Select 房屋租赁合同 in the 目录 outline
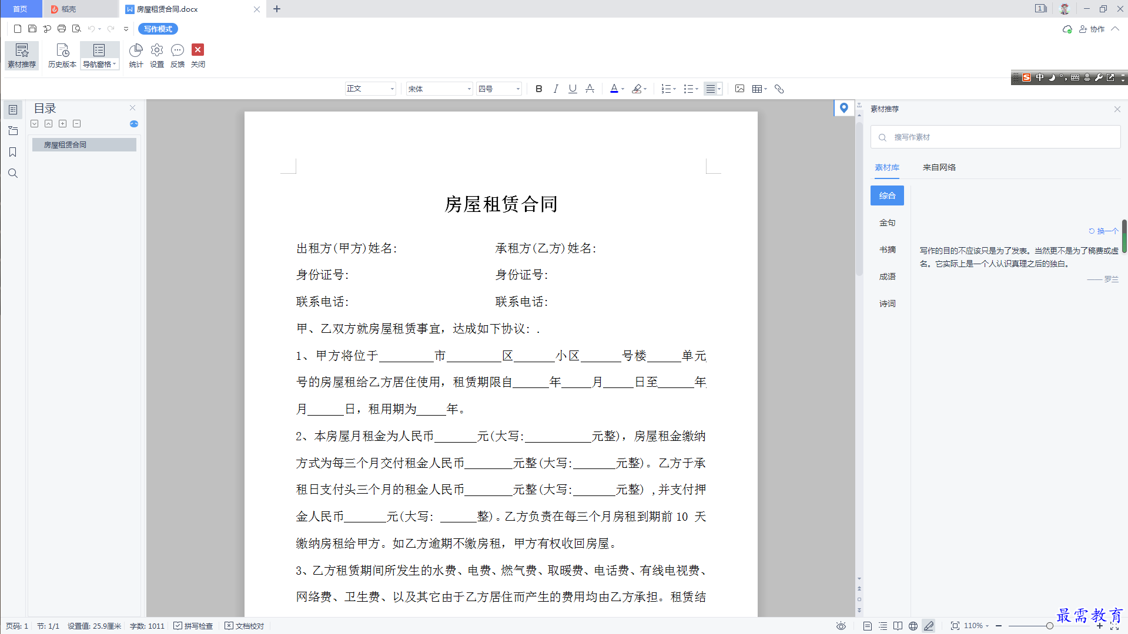The height and width of the screenshot is (634, 1128). (x=84, y=144)
